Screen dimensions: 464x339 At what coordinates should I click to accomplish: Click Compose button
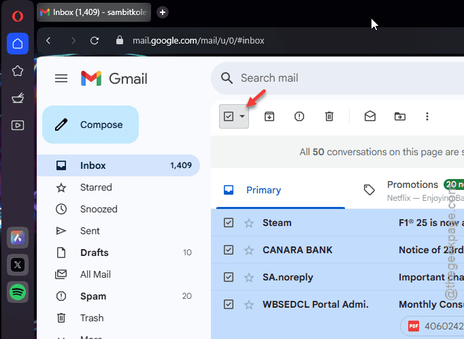point(90,125)
